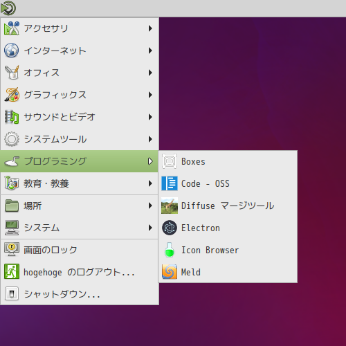Open the システムツール menu category

[x=80, y=139]
